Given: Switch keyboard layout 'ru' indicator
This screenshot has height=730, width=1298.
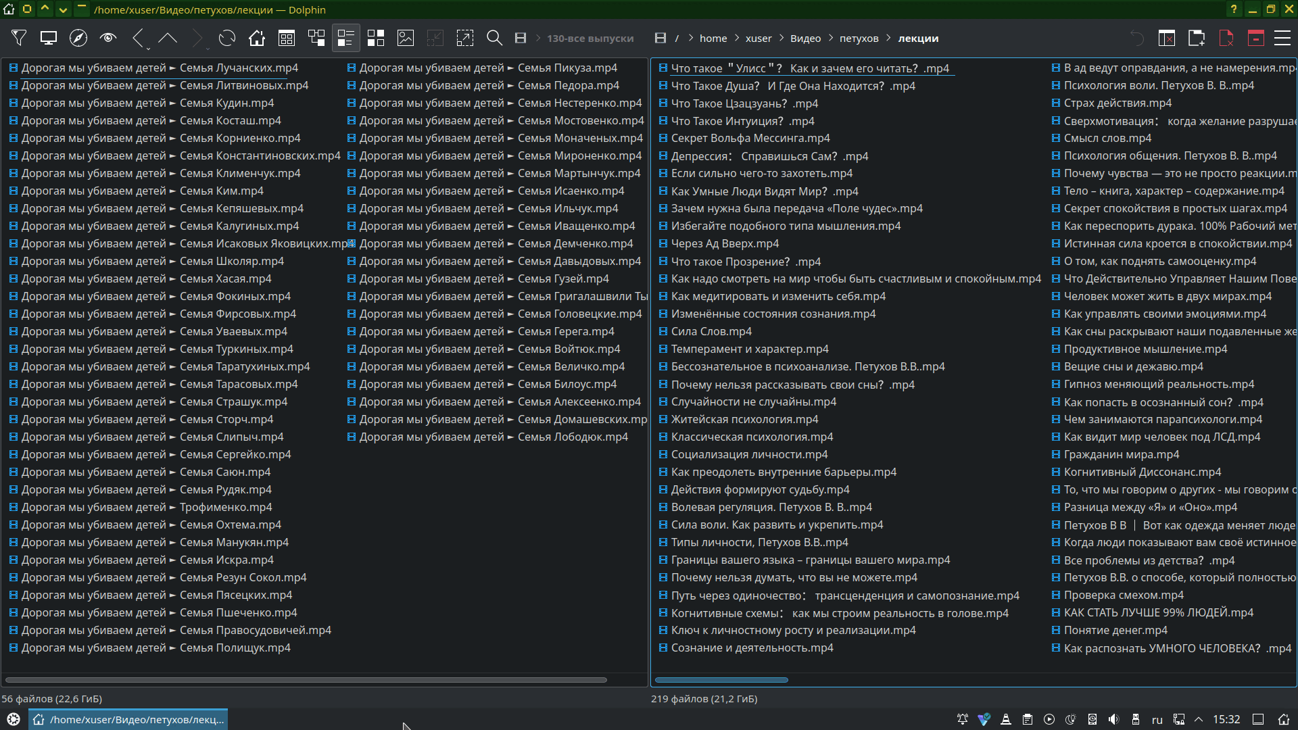Looking at the screenshot, I should pyautogui.click(x=1157, y=719).
